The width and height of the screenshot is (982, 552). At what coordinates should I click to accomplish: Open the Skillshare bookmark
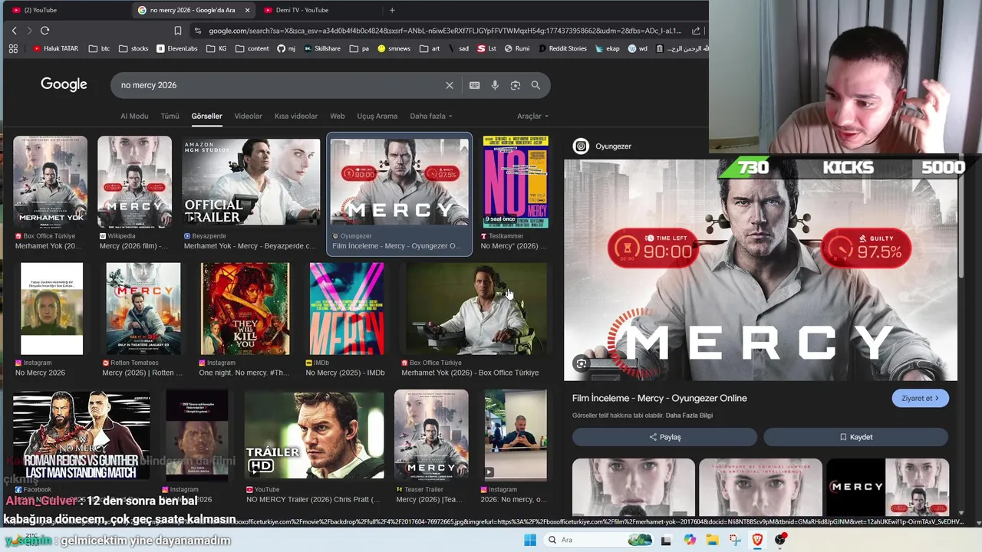[x=322, y=48]
